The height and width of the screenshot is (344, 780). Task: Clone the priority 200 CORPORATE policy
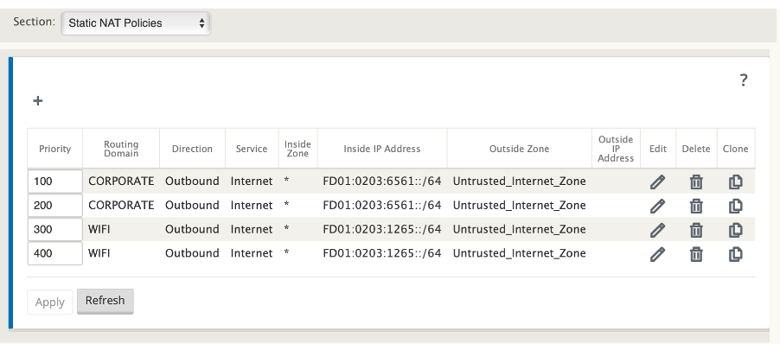click(x=735, y=206)
